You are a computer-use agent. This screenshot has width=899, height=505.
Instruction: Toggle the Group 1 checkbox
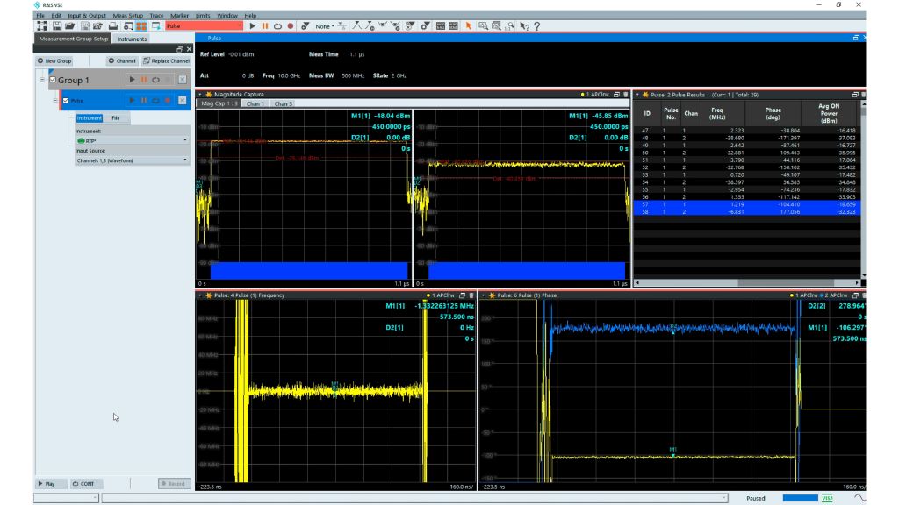click(53, 80)
